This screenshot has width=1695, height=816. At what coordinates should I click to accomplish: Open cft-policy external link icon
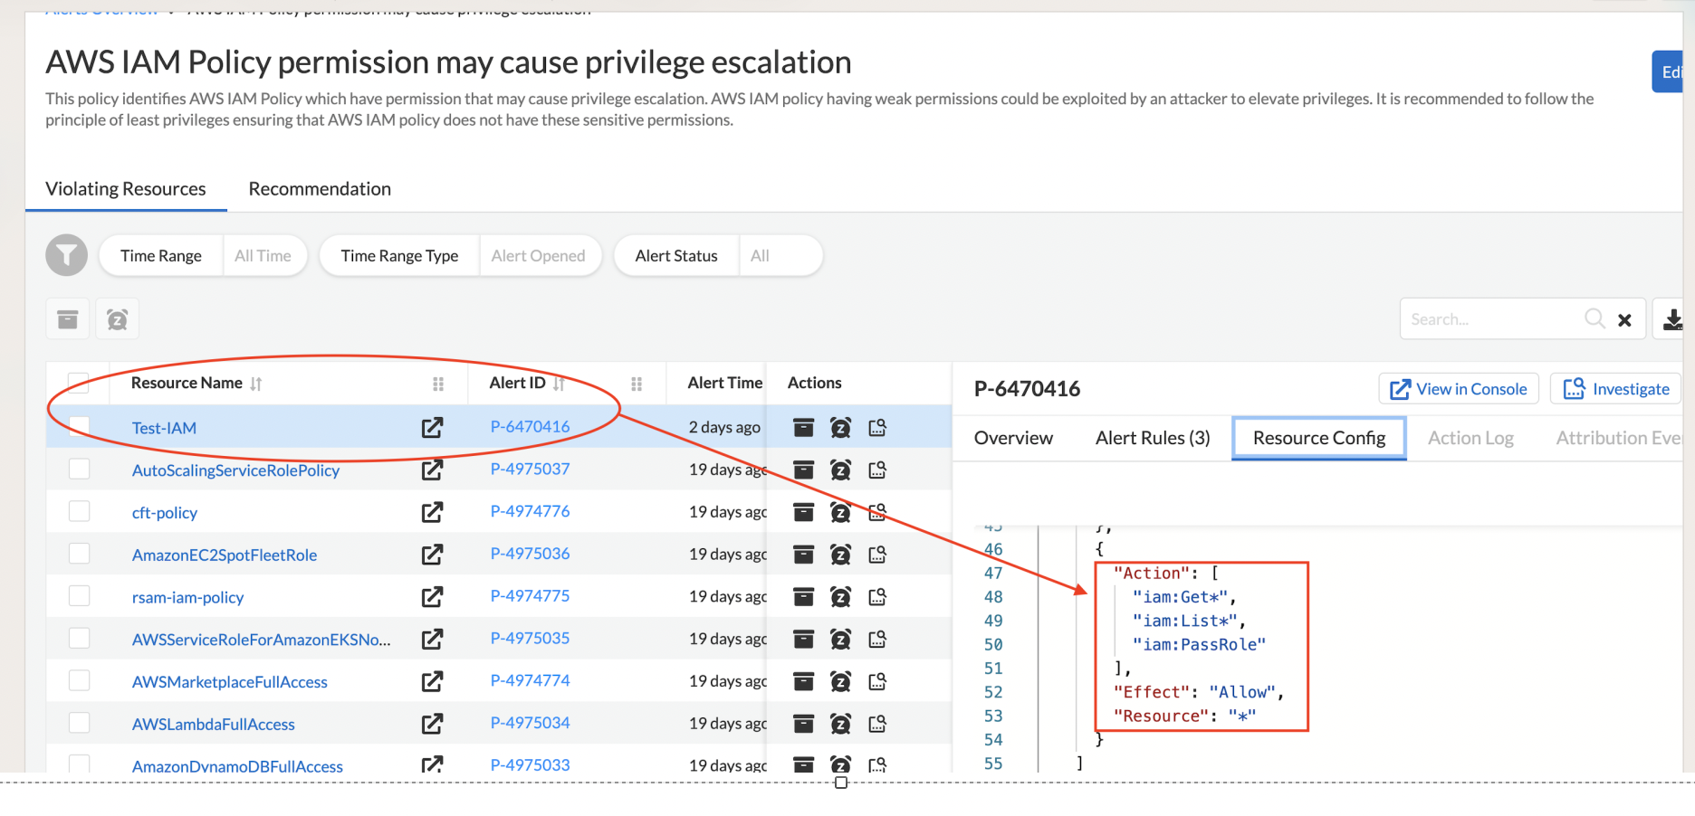point(433,512)
